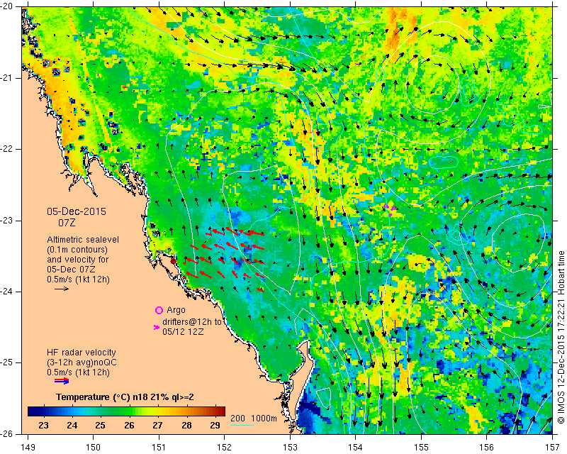The image size is (567, 454).
Task: Click the 'drifters@12h to' legend text
Action: pos(192,321)
